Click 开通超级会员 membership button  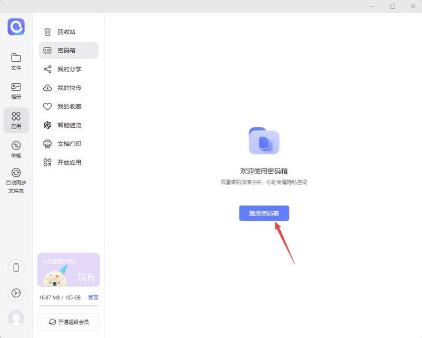point(68,321)
